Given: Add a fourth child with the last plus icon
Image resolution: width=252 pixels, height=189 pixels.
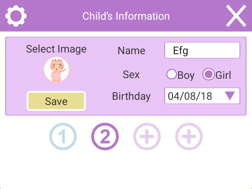Looking at the screenshot, I should (x=189, y=136).
